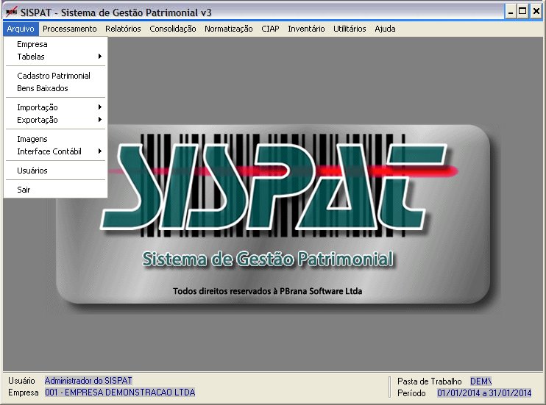Choose Sair to exit the application

coord(55,190)
